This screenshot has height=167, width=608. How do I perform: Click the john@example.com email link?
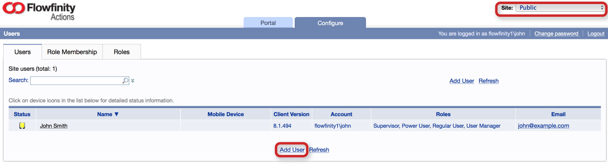[x=544, y=126]
